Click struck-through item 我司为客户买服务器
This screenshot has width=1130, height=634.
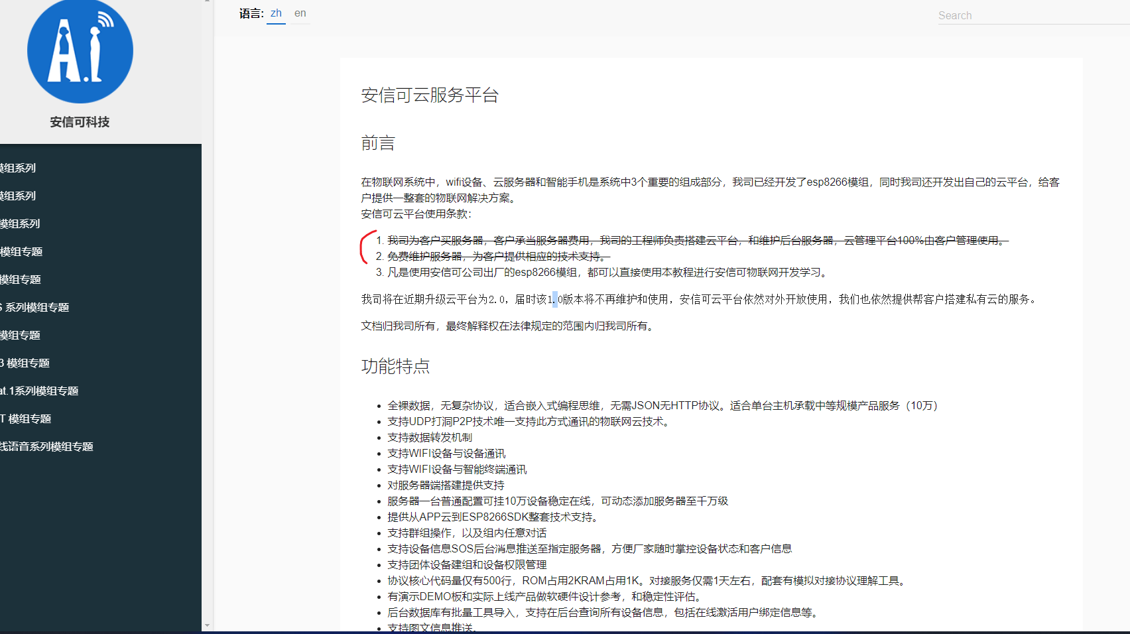[698, 240]
